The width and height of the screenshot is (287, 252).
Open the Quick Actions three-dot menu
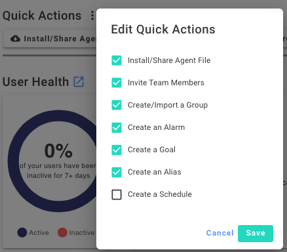[x=92, y=16]
